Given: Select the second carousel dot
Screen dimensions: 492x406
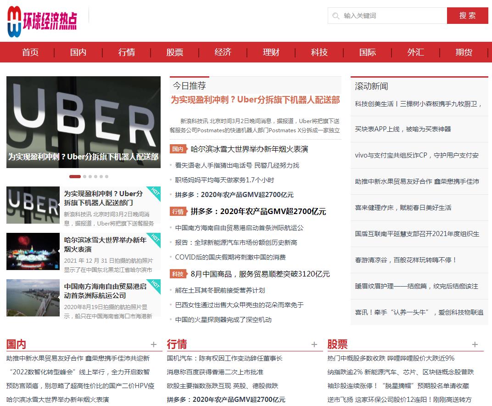Looking at the screenshot, I should [x=85, y=176].
